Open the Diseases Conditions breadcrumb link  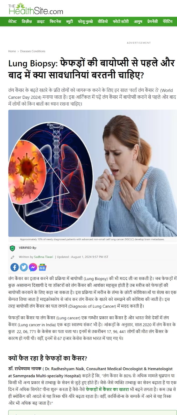[x=33, y=51]
